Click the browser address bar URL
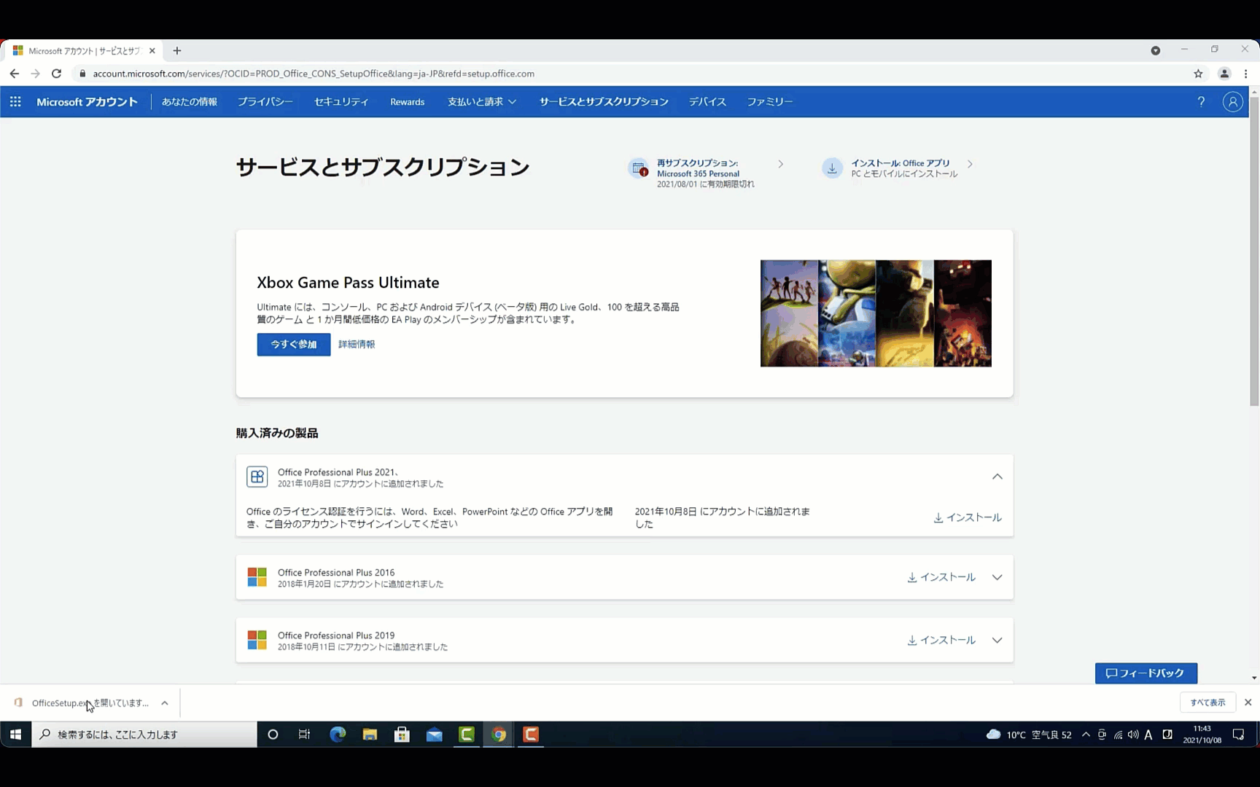Screen dimensions: 1260x787 tap(314, 74)
